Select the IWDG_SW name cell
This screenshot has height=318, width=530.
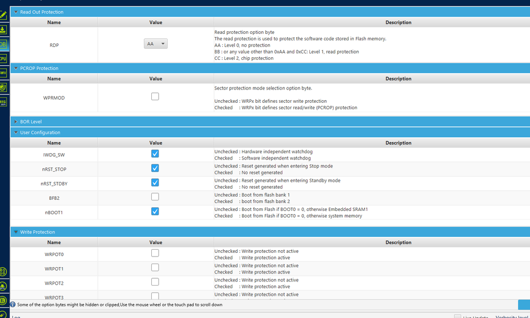(x=54, y=155)
